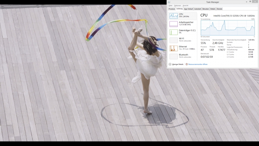Click Bluetooth 'Nicht verbunden' status text
Image resolution: width=259 pixels, height=146 pixels.
pyautogui.click(x=185, y=57)
